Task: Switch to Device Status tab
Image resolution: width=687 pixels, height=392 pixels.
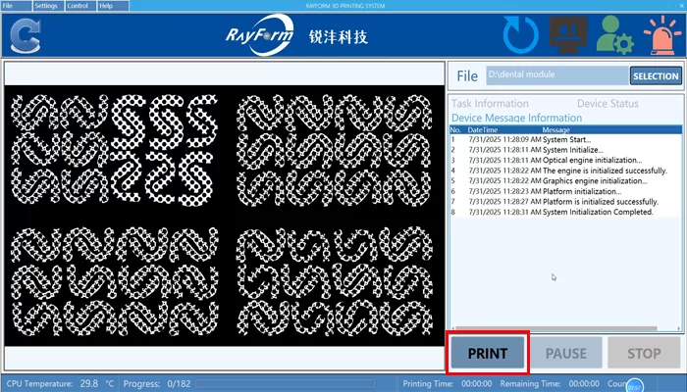Action: [608, 104]
